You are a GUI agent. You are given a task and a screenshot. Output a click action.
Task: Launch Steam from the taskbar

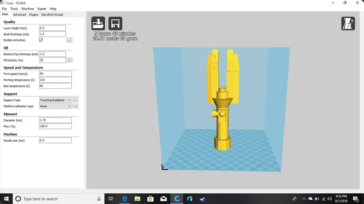tap(202, 199)
